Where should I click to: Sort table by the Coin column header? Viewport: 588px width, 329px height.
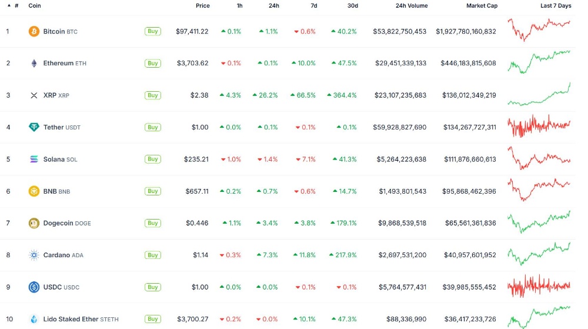(x=35, y=6)
